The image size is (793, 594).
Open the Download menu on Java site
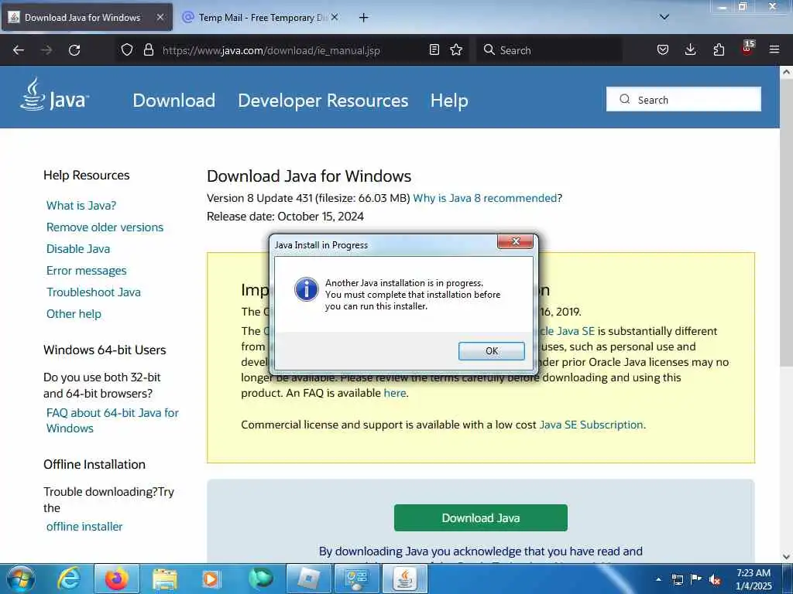tap(174, 100)
